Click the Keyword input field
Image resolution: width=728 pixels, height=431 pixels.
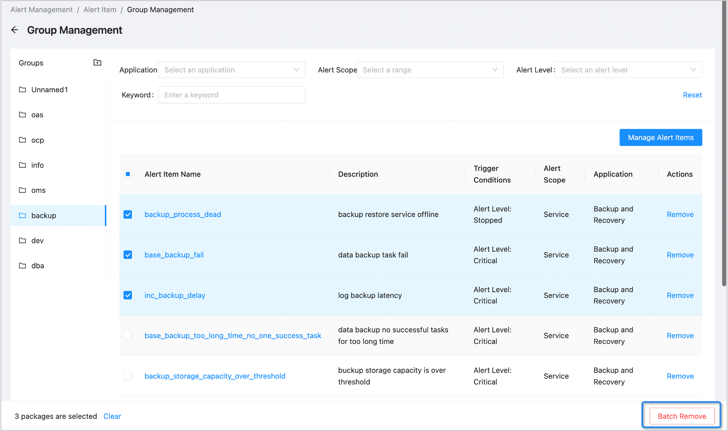(231, 95)
